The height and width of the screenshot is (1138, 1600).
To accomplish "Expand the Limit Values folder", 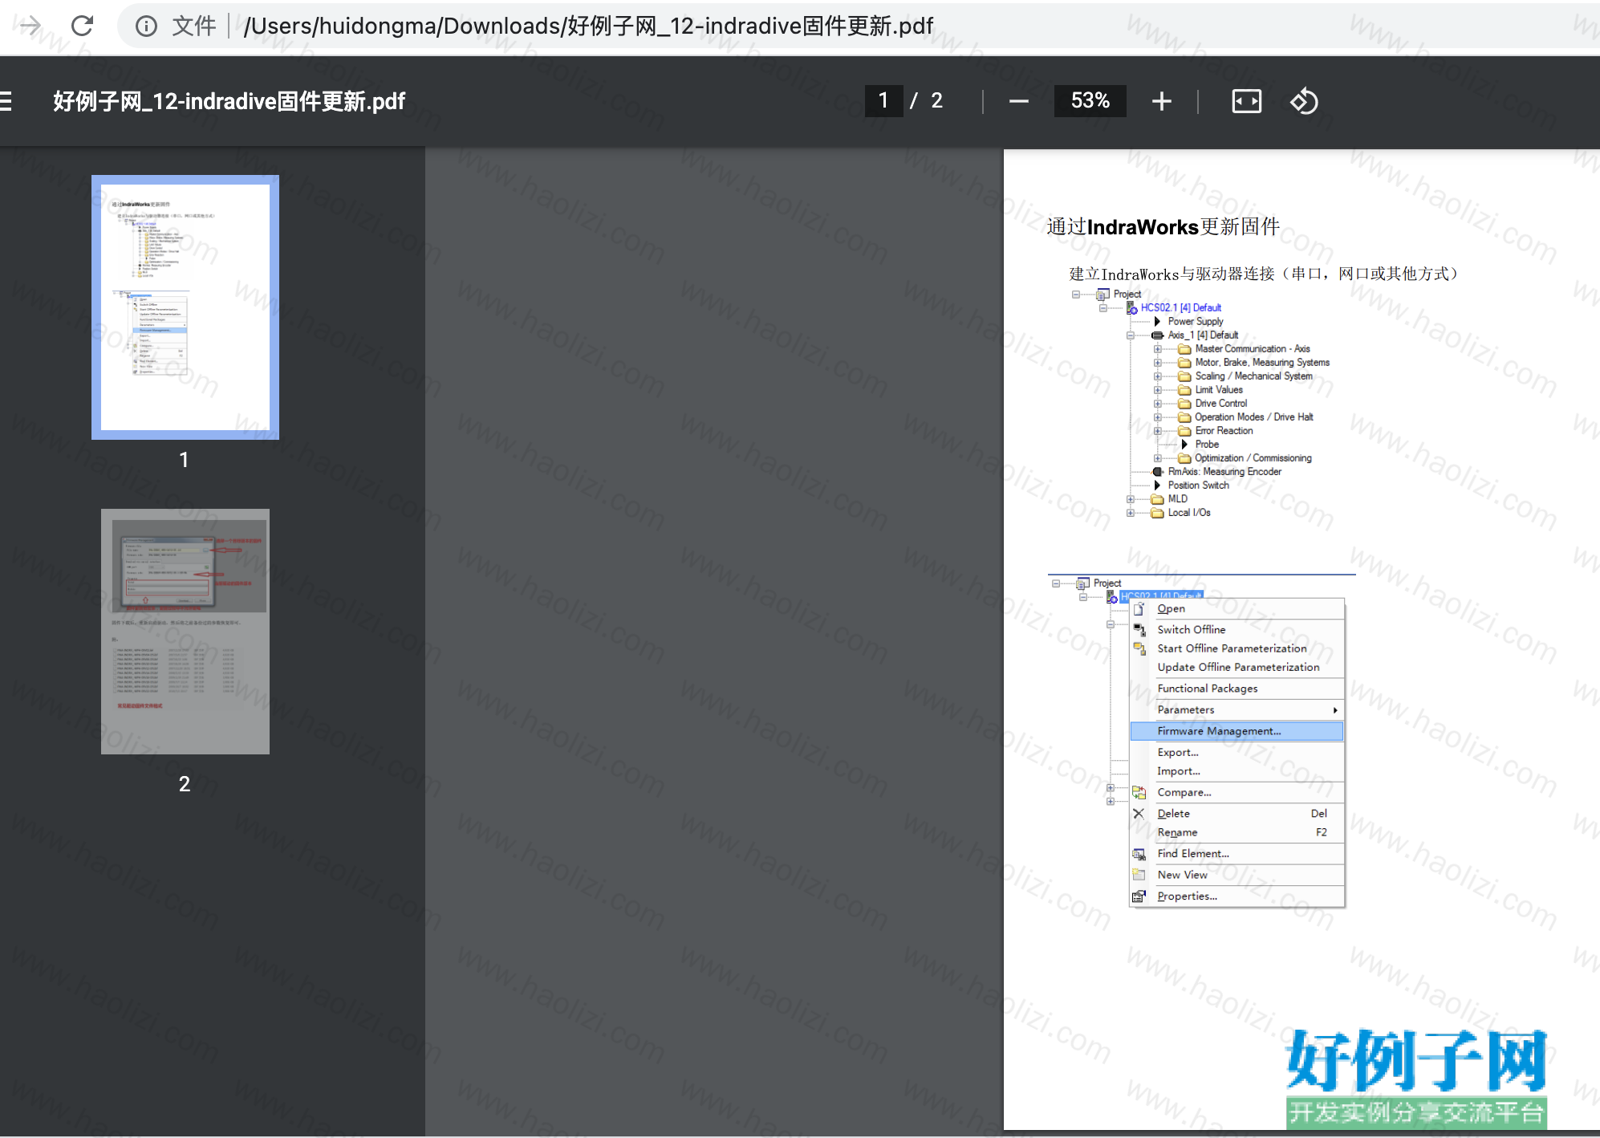I will [1157, 390].
